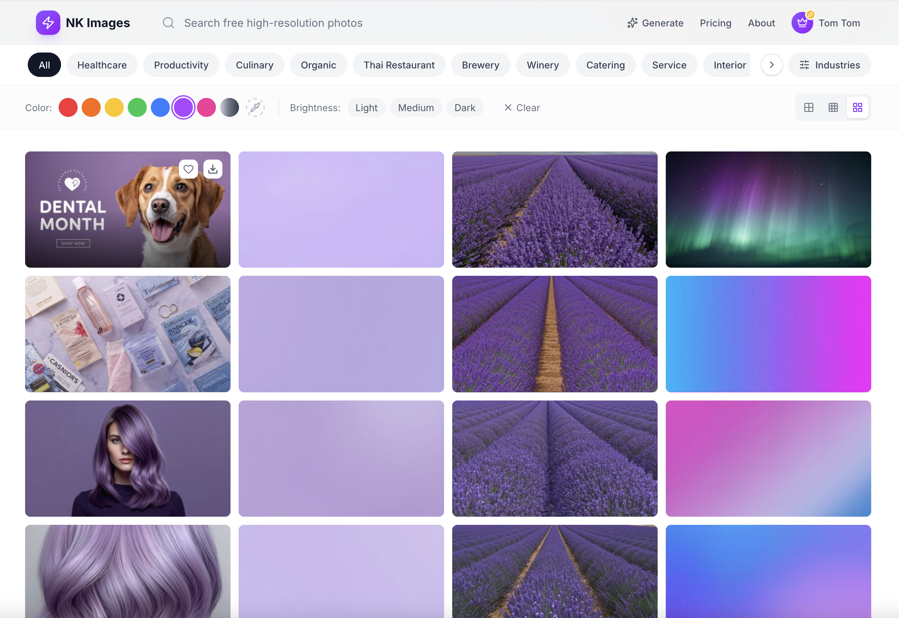Open the Pricing page
Screen dimensions: 899x618
(715, 23)
